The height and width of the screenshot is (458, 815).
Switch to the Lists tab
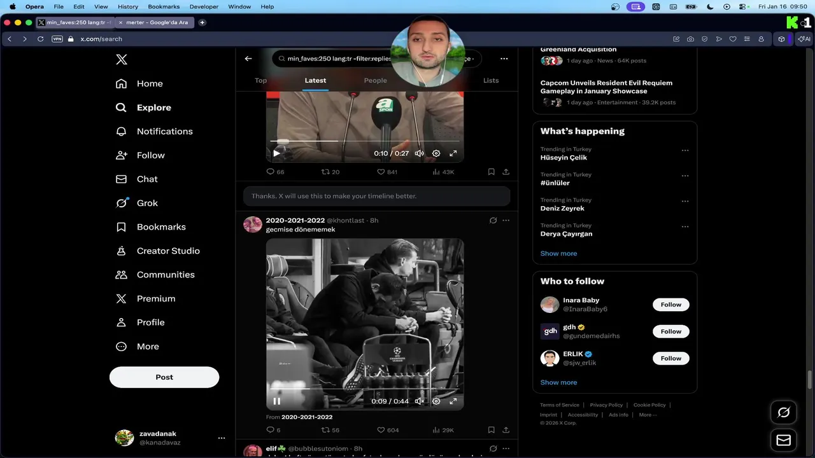[x=491, y=80]
